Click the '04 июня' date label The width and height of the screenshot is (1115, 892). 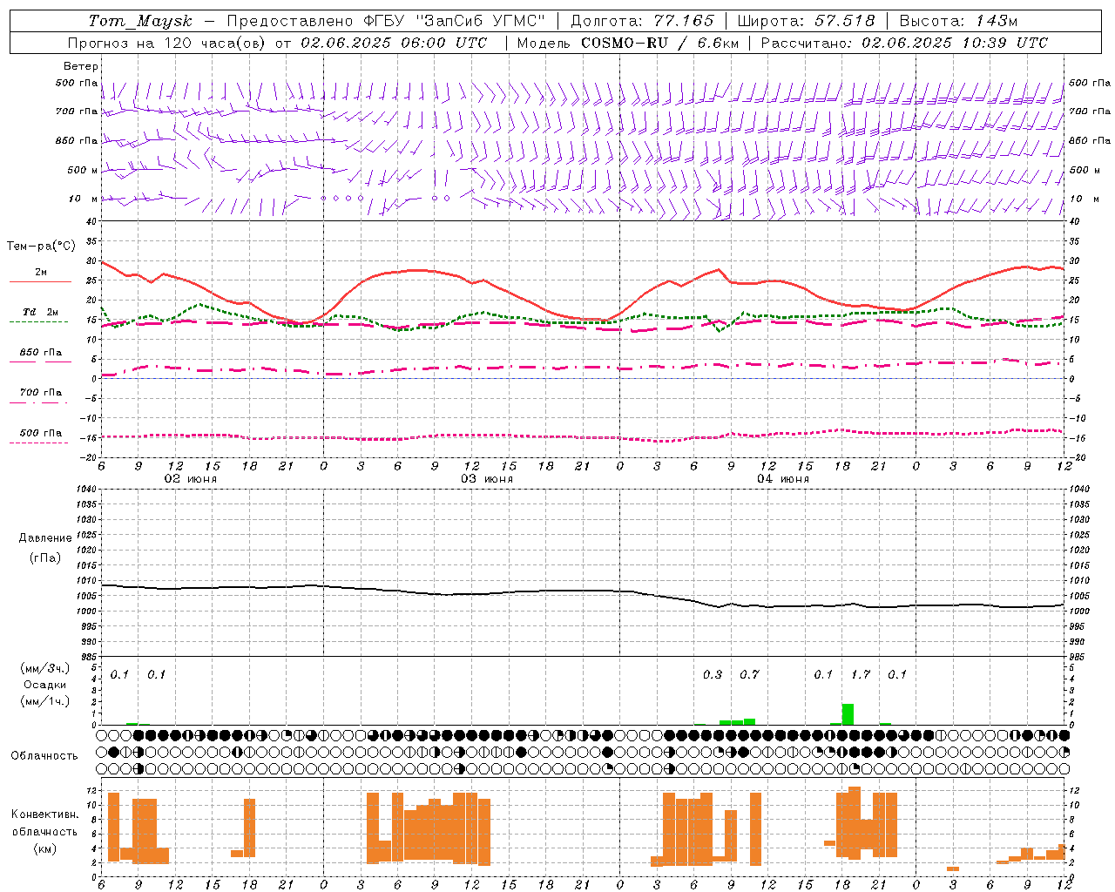(x=783, y=479)
